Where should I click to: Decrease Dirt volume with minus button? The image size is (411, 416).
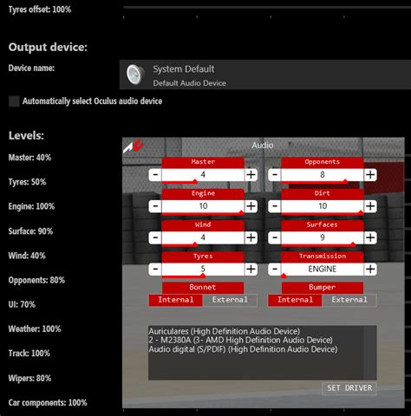coord(275,206)
